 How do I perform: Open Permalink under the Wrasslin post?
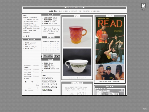(x=117, y=82)
